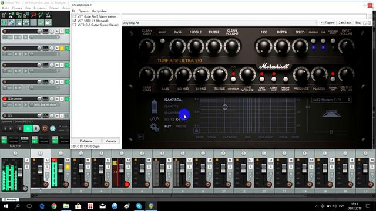
Task: Open Microsoft Edge from the taskbar
Action: point(42,206)
